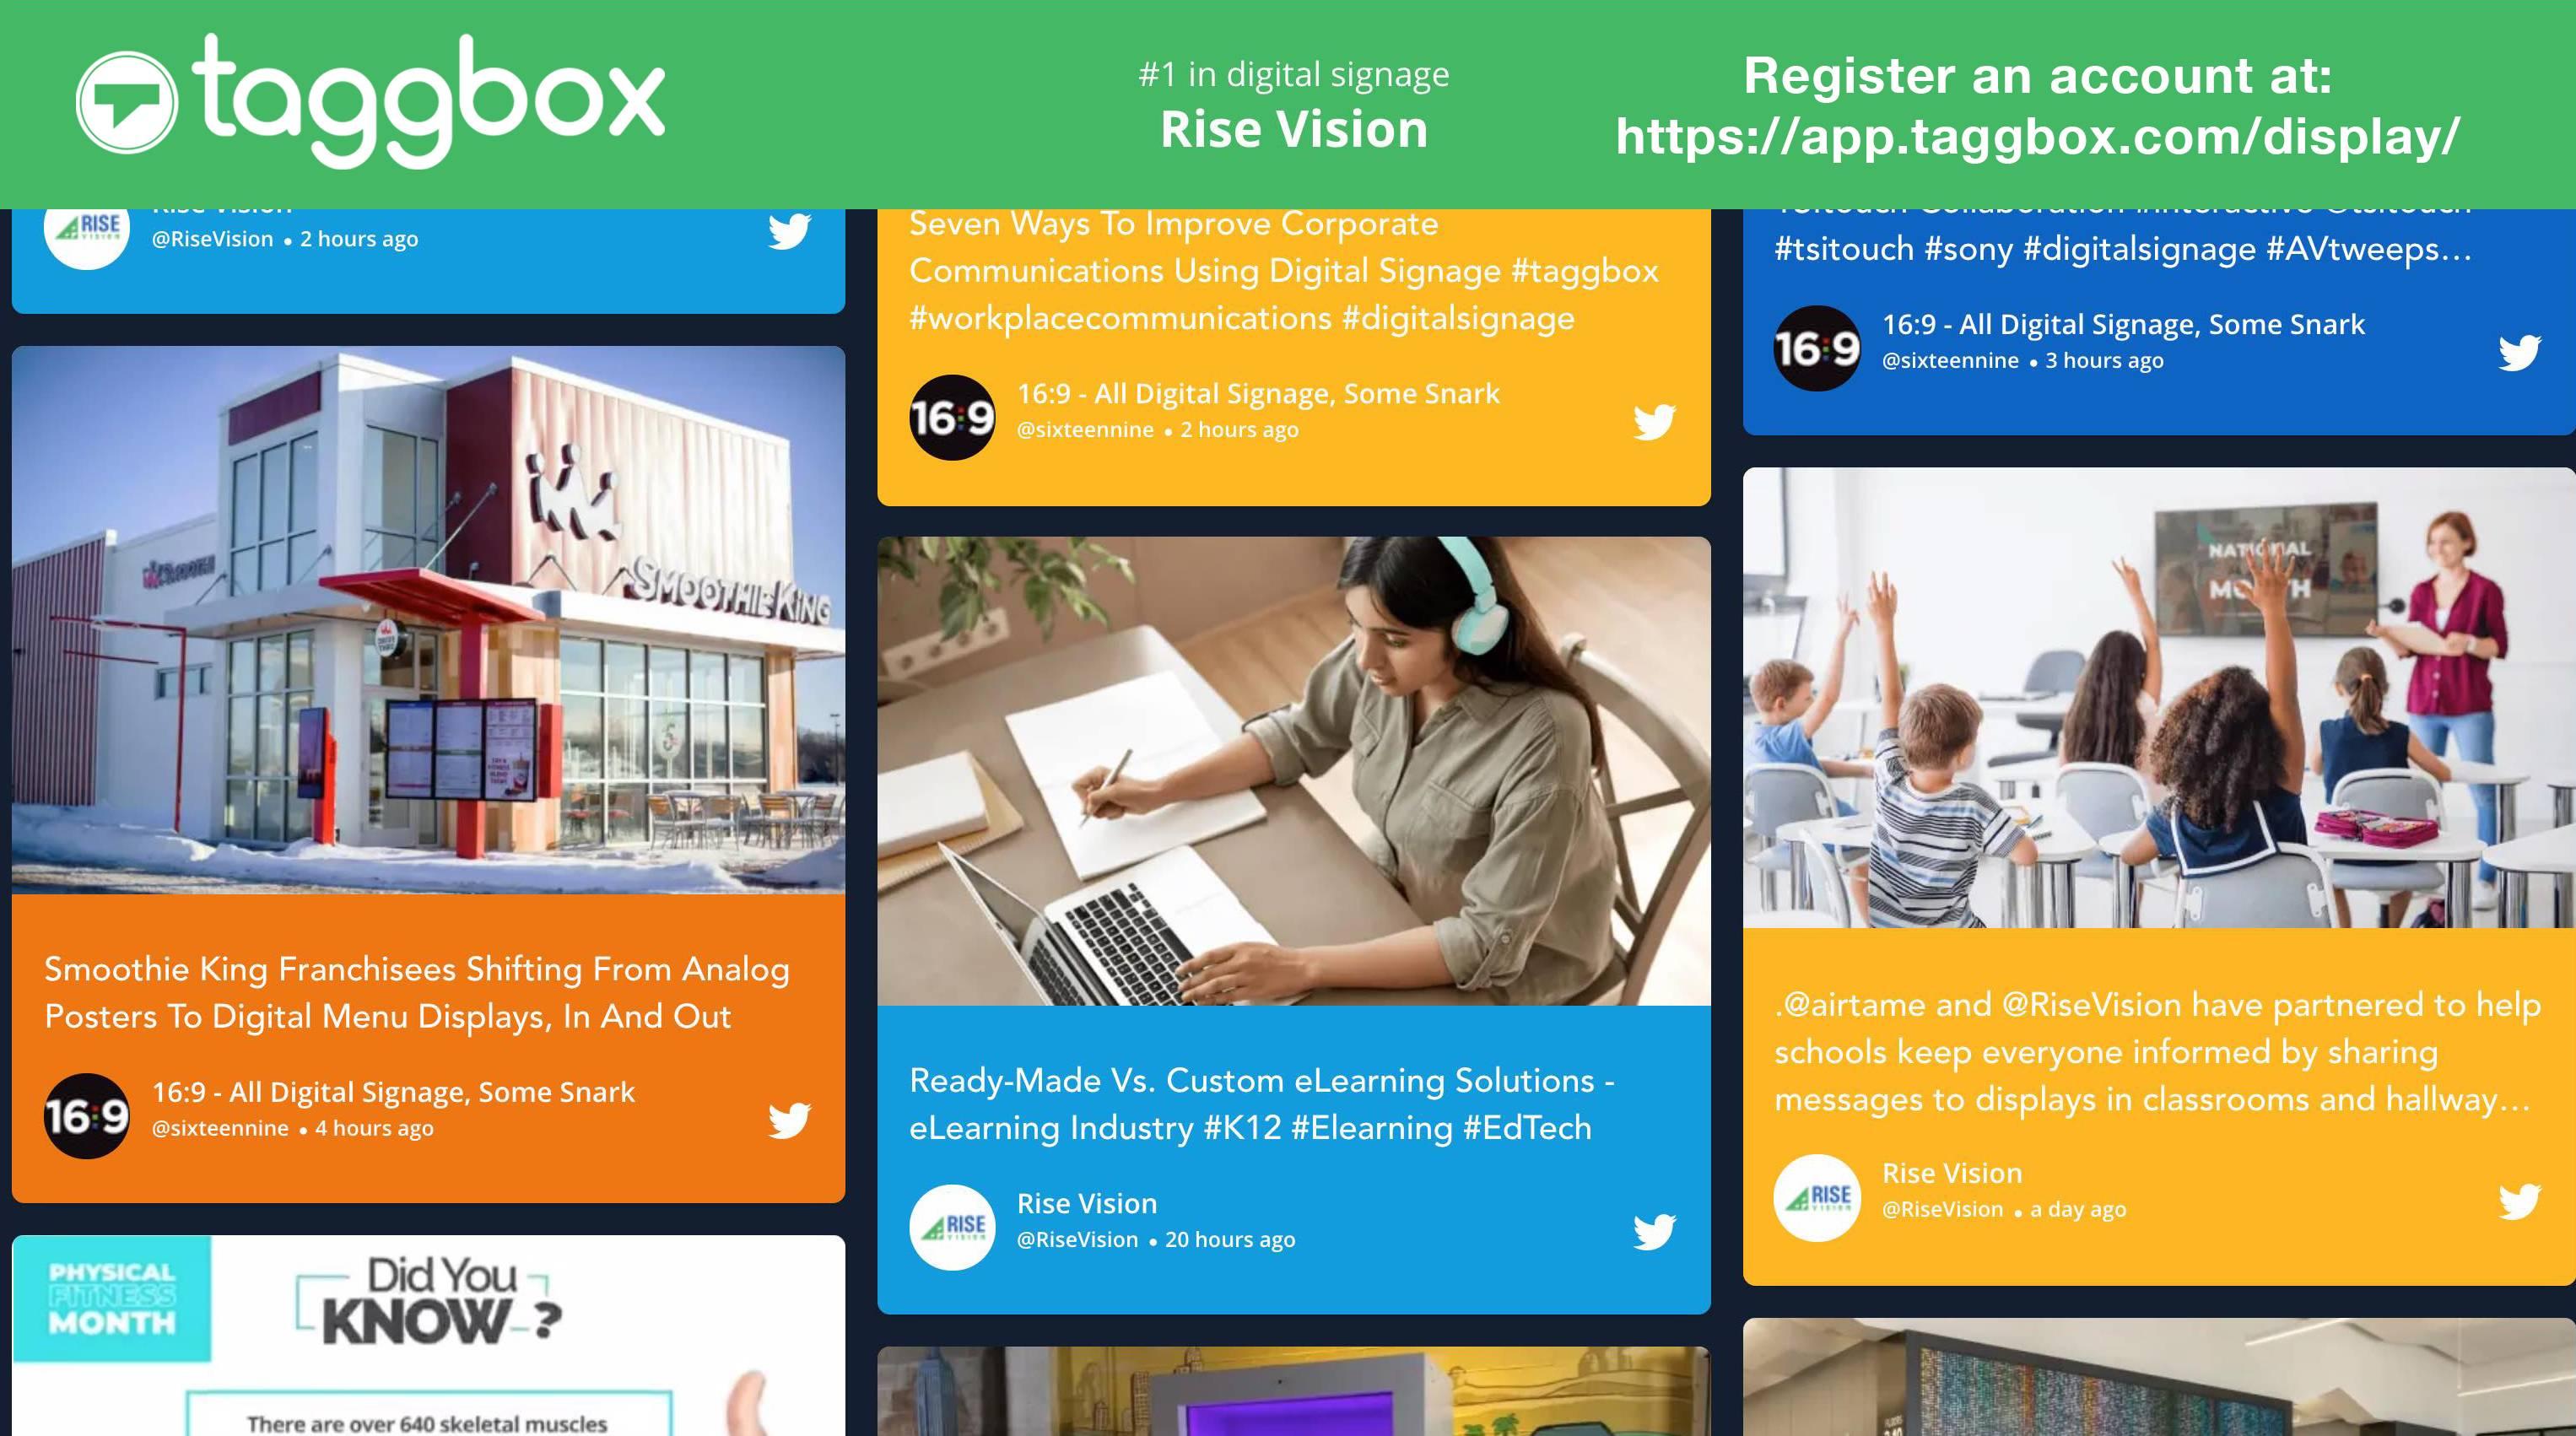Click author name '16:9 - All Digital Signage' on tsitouch card

[x=2123, y=324]
